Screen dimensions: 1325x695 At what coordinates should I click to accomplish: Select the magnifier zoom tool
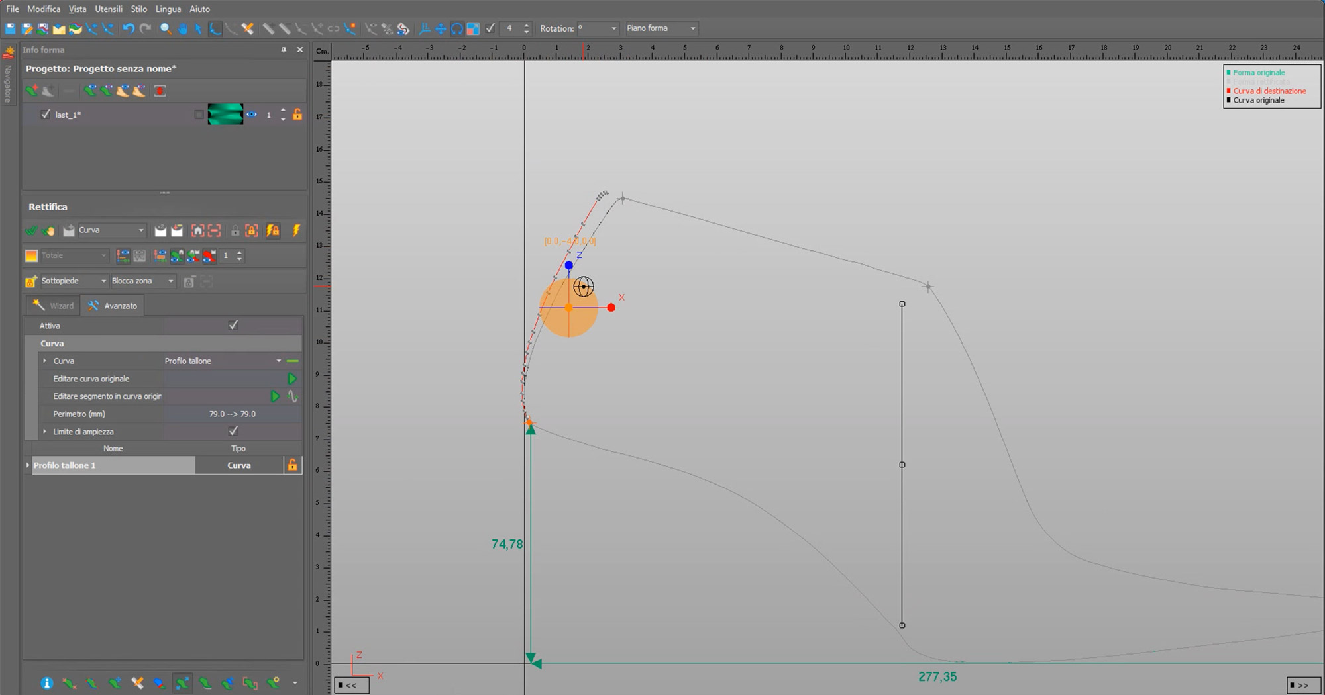click(166, 28)
